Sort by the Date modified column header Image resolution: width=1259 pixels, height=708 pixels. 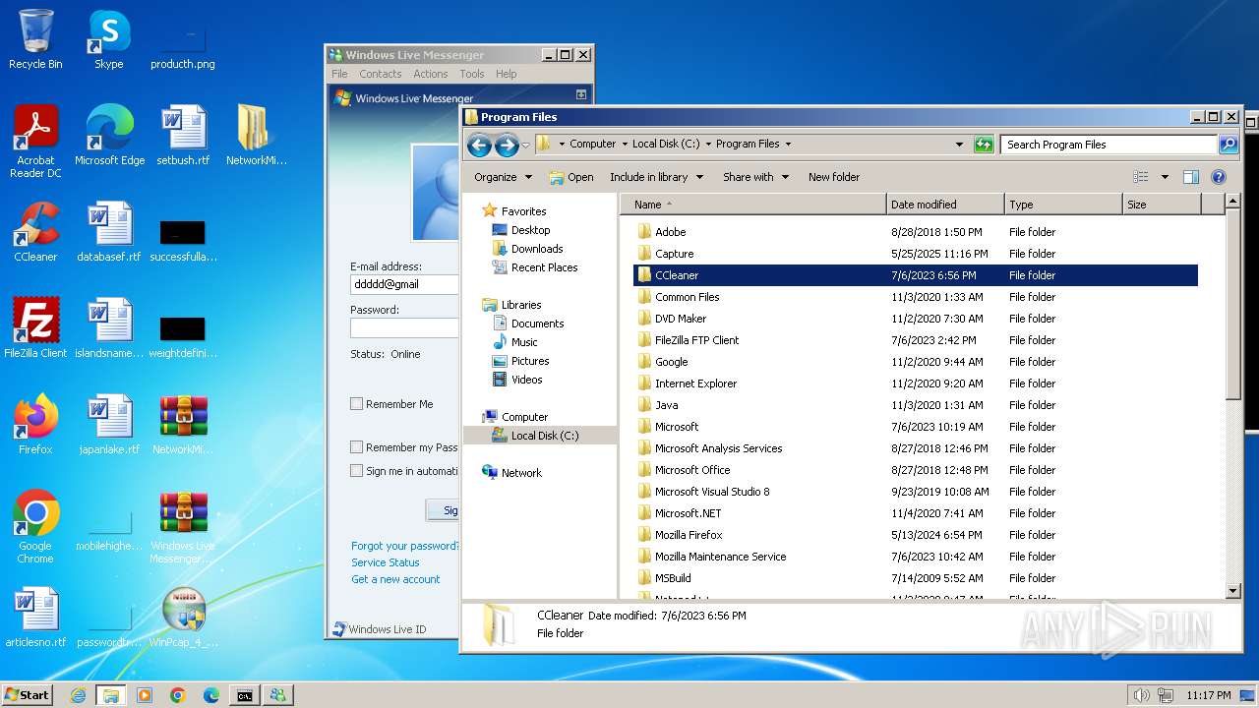pos(945,205)
